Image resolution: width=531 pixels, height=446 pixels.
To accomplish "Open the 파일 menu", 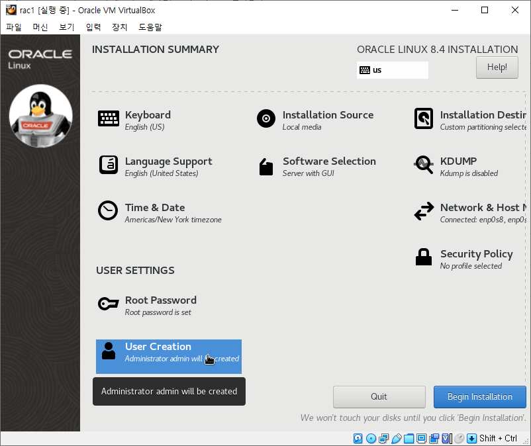I will tap(14, 27).
